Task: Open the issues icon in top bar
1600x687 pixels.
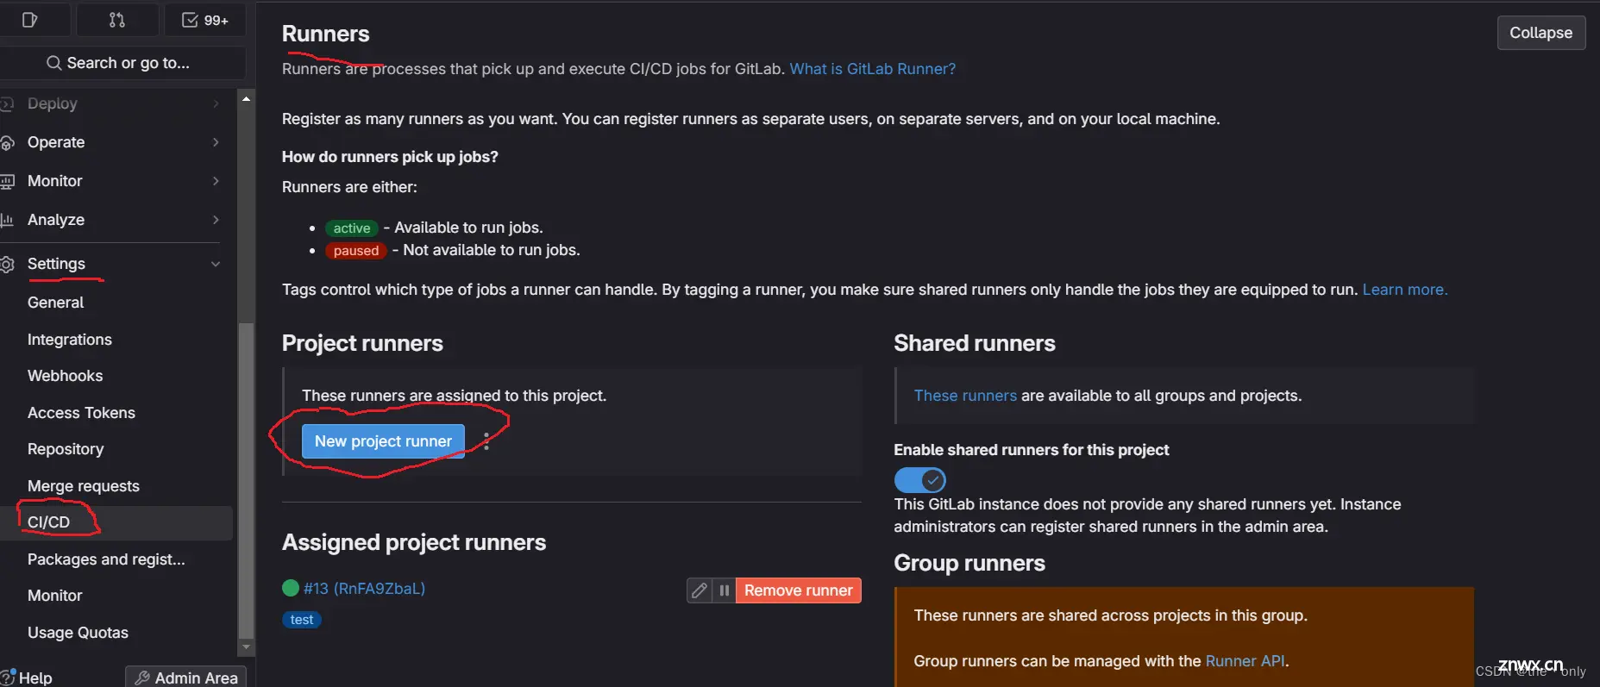Action: [x=29, y=20]
